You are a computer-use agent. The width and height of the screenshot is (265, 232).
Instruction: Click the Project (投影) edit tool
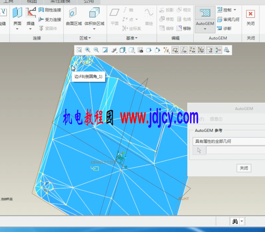167,10
